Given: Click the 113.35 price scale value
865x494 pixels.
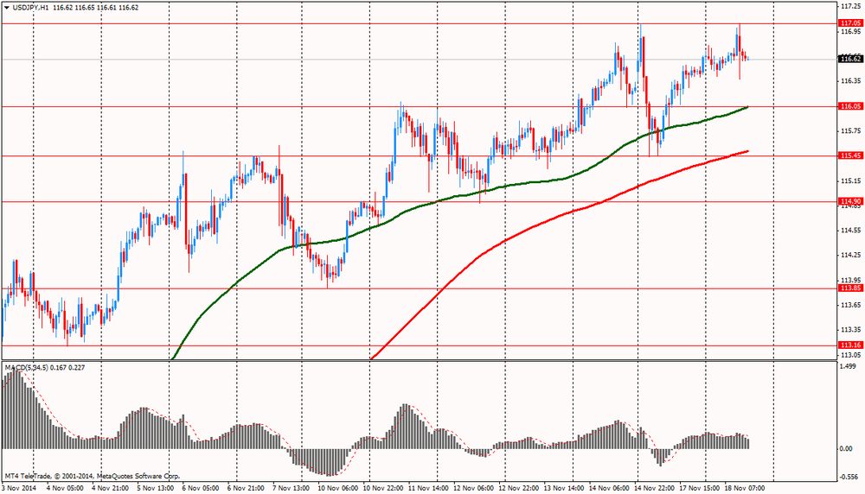Looking at the screenshot, I should 850,330.
